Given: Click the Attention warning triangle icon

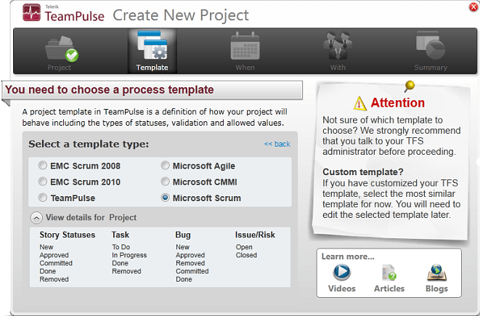Looking at the screenshot, I should coord(359,103).
